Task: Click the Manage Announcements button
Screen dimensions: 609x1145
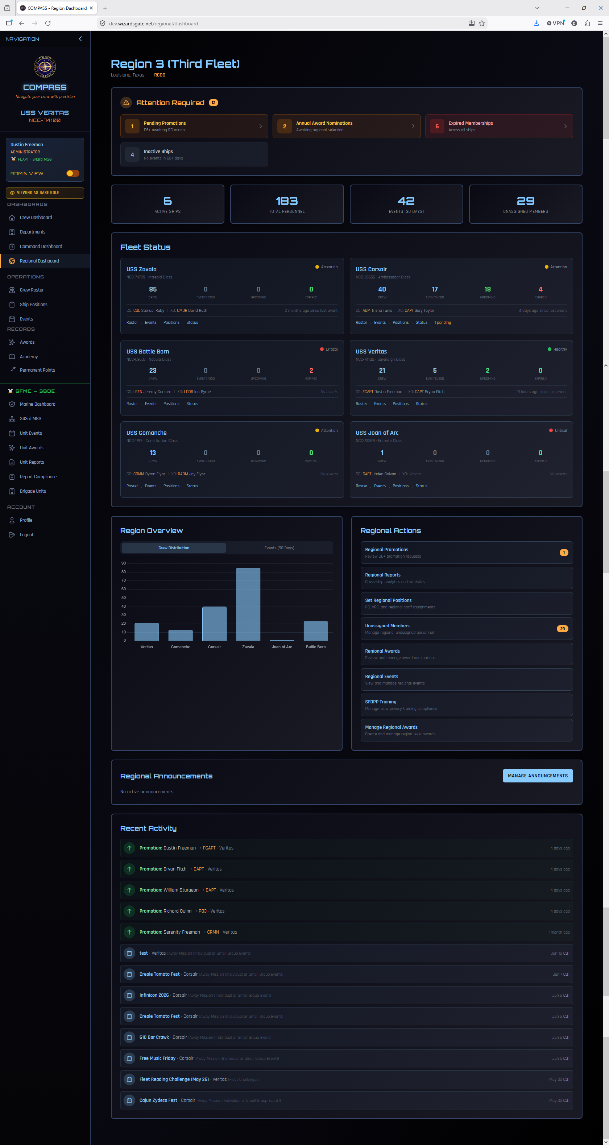Action: pos(538,776)
